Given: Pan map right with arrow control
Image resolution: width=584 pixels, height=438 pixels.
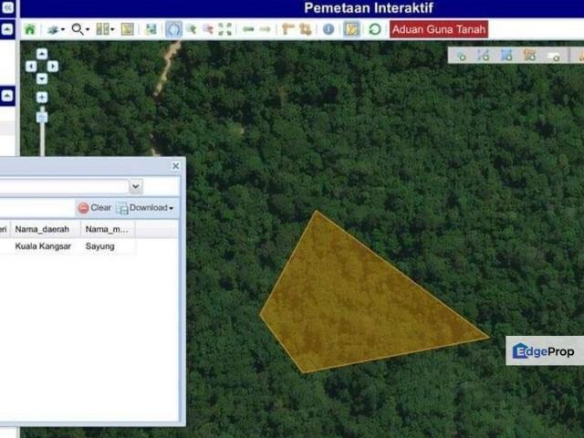Looking at the screenshot, I should point(53,66).
